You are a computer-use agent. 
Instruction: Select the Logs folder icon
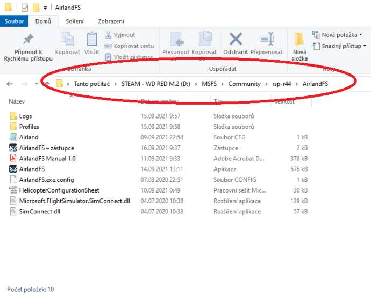click(13, 116)
